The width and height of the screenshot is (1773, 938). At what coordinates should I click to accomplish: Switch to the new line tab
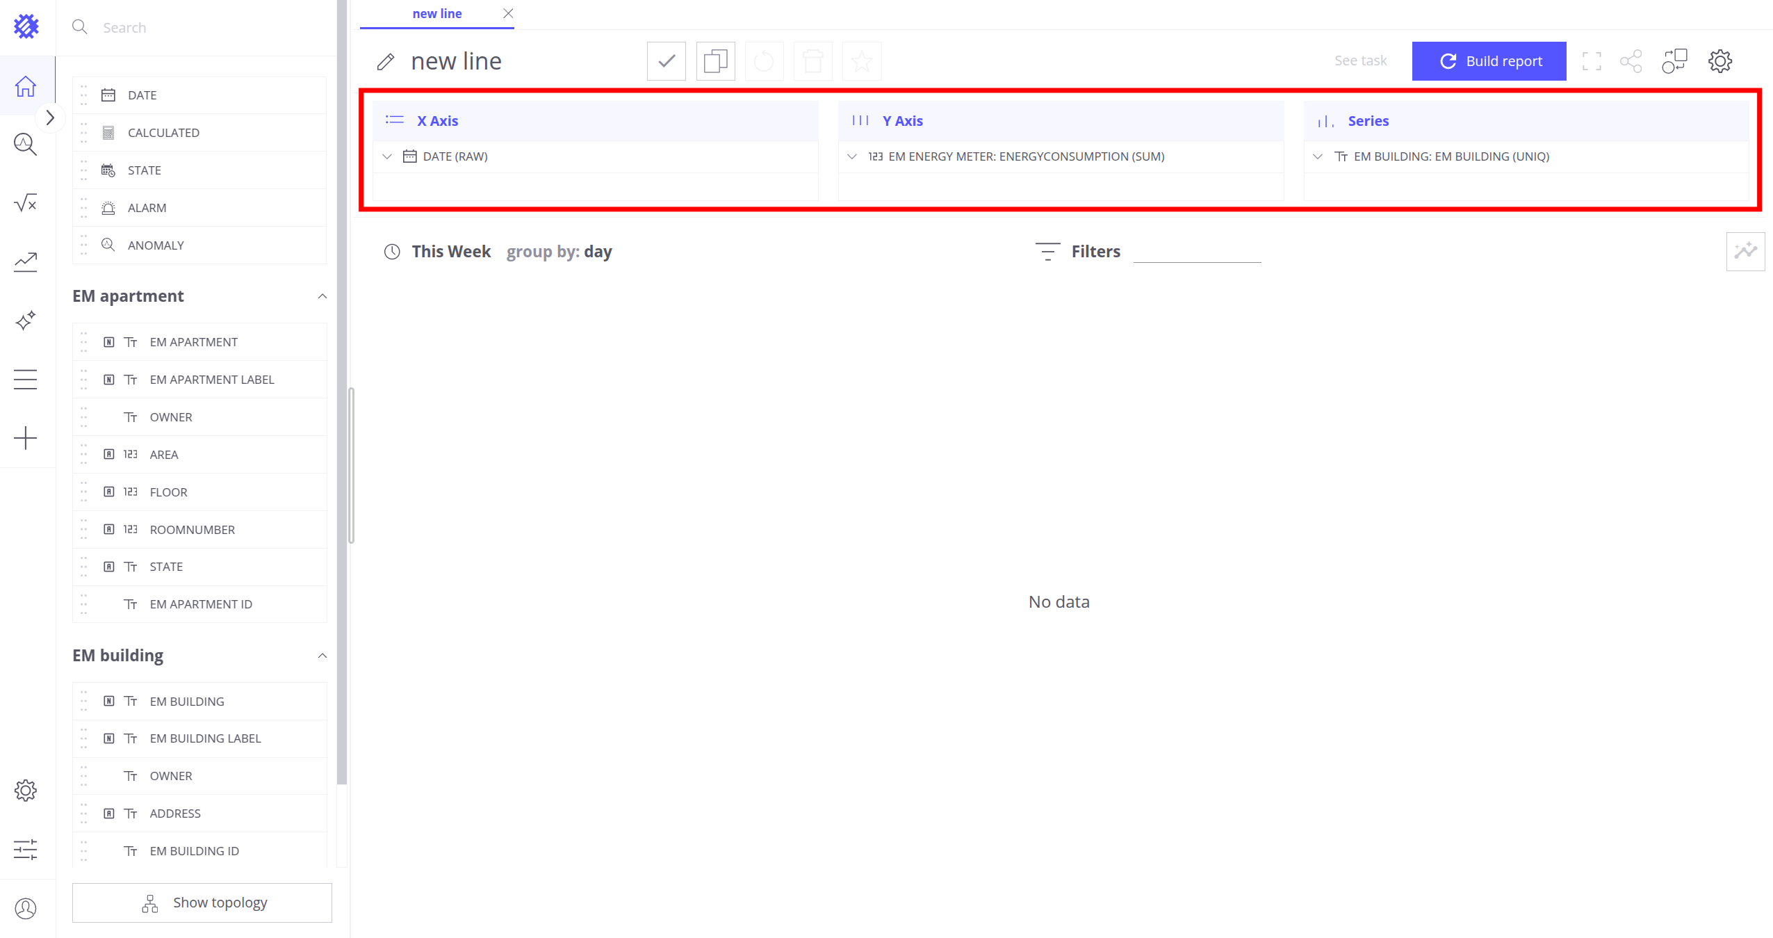tap(436, 14)
